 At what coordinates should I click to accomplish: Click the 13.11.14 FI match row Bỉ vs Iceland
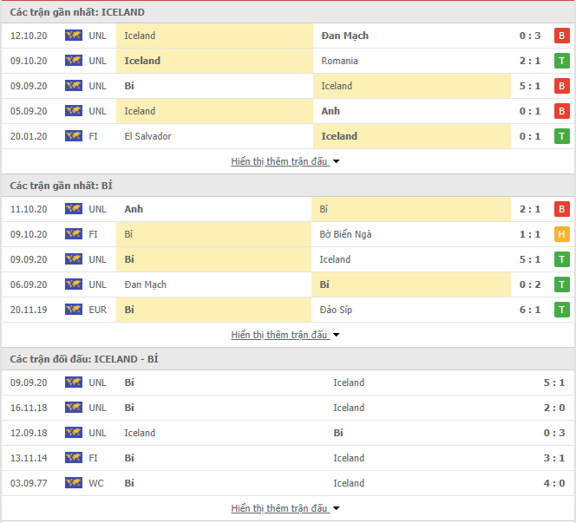pos(288,458)
